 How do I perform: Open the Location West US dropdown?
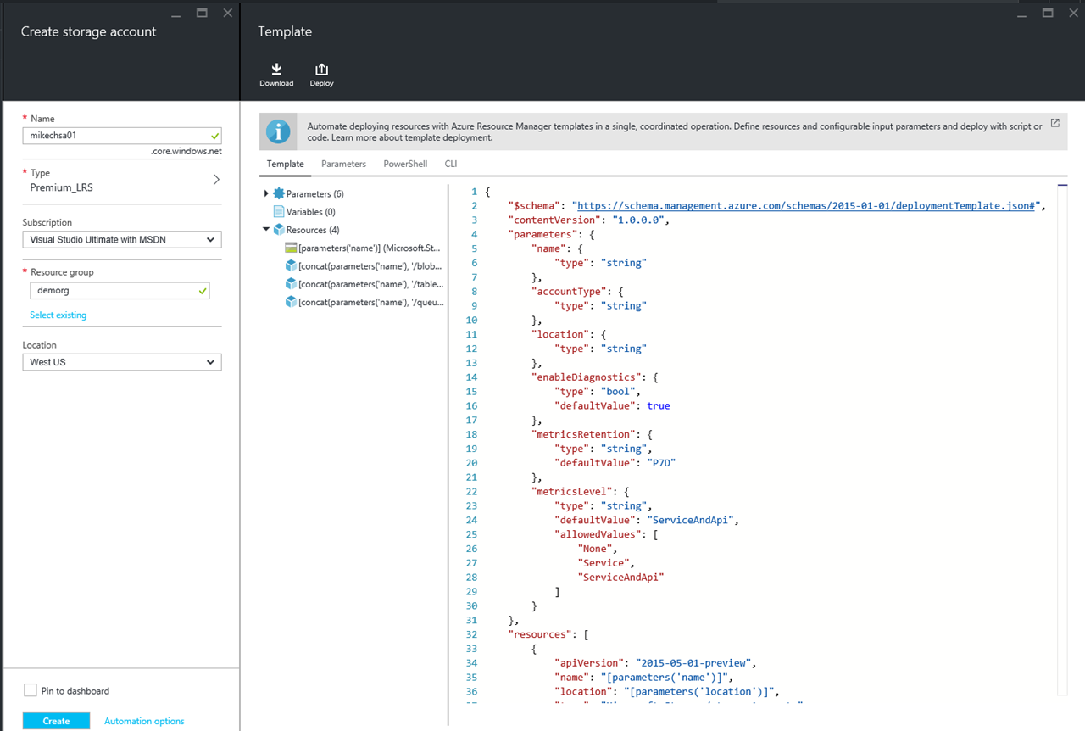[122, 362]
